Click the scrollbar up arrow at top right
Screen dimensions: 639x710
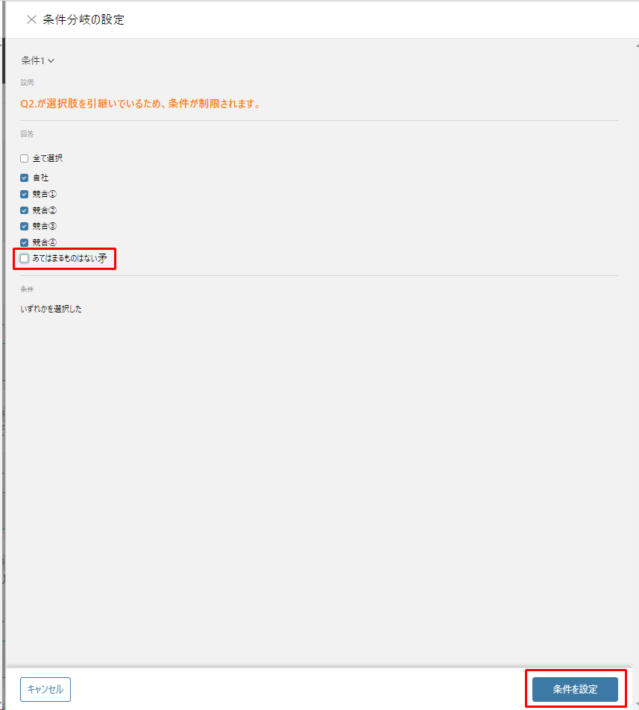point(636,45)
